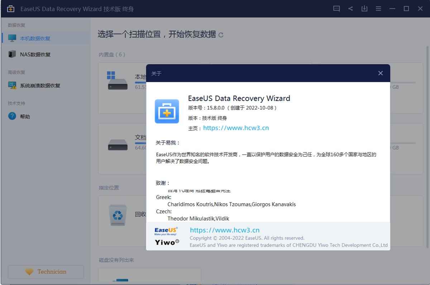The width and height of the screenshot is (430, 285).
Task: Click the 致谢： heading
Action: pos(163,182)
